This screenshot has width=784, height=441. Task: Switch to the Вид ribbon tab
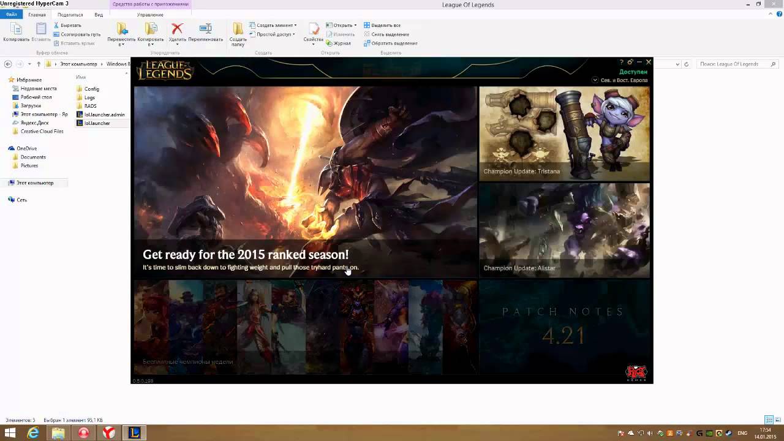click(99, 15)
